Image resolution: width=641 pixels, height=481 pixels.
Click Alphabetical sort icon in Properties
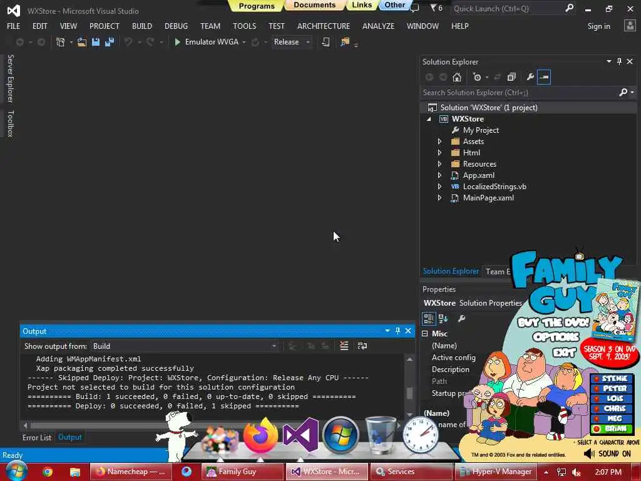pyautogui.click(x=443, y=318)
